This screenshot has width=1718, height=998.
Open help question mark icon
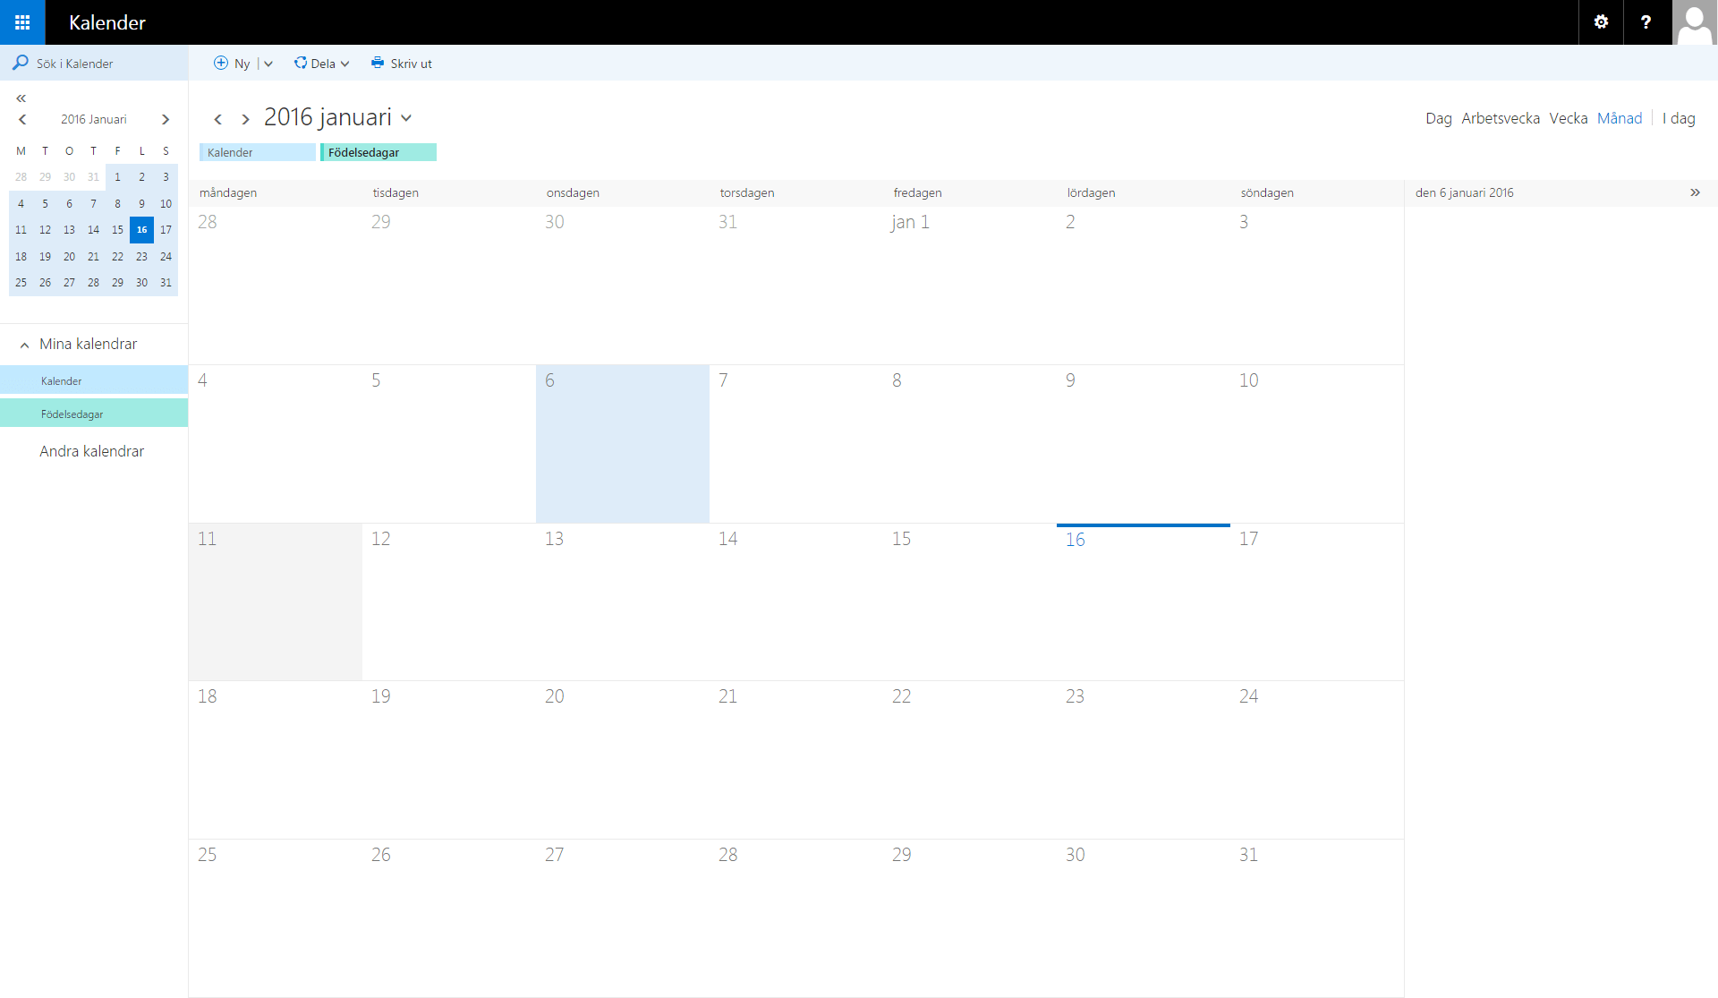coord(1646,22)
